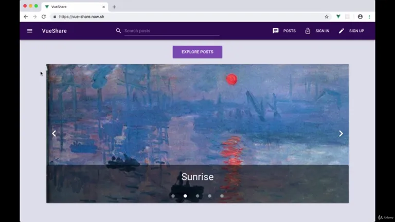
Task: Click the Sign In lock icon
Action: click(308, 31)
